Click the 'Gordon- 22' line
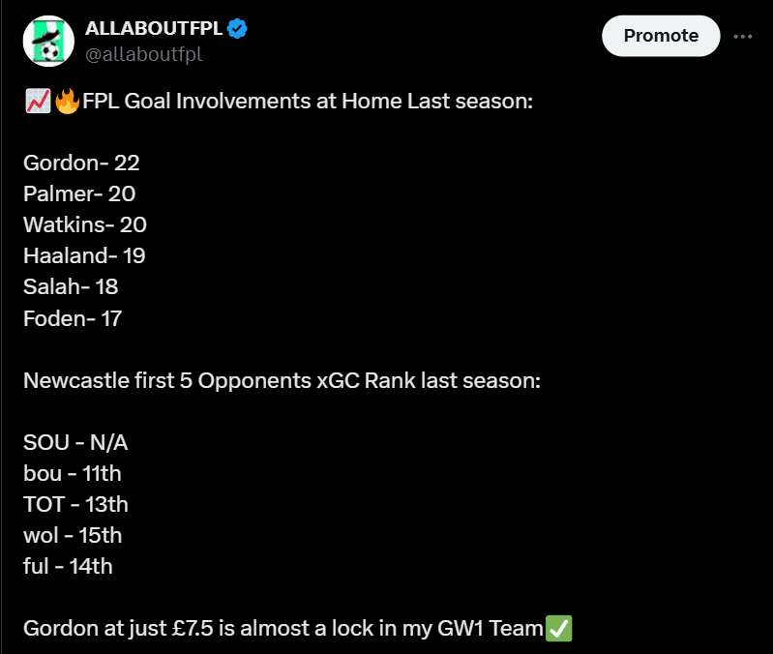The height and width of the screenshot is (654, 773). 81,163
